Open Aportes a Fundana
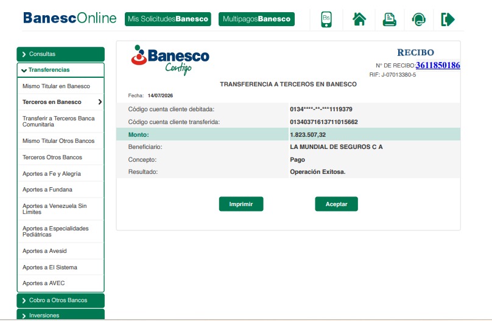The image size is (492, 321). point(60,190)
